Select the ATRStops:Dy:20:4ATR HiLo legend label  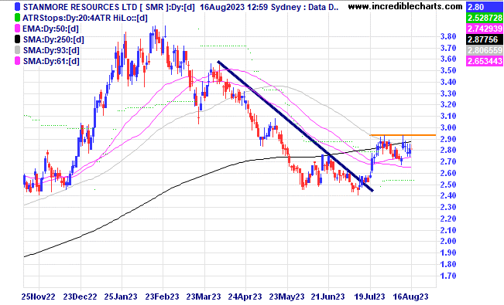[85, 18]
